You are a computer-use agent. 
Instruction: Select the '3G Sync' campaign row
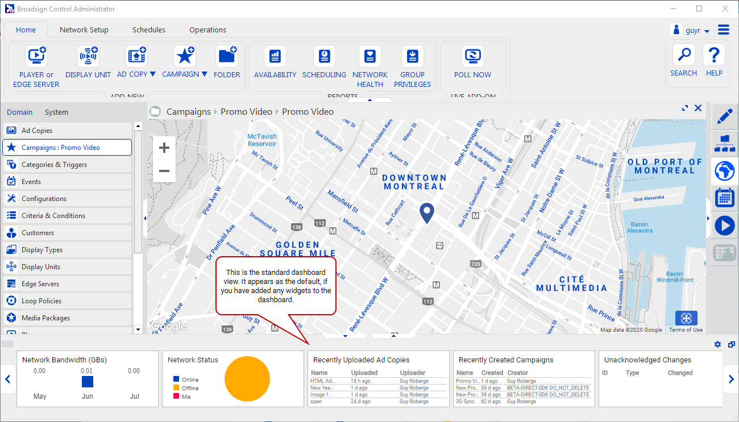point(524,402)
